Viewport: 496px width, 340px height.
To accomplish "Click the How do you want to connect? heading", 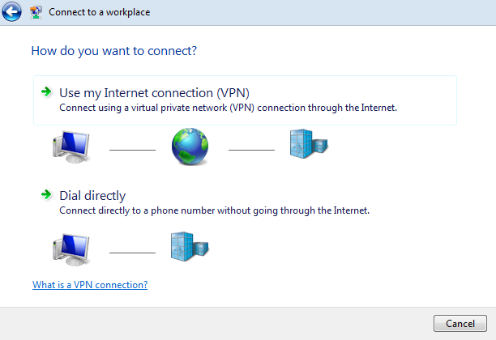I will pos(114,51).
